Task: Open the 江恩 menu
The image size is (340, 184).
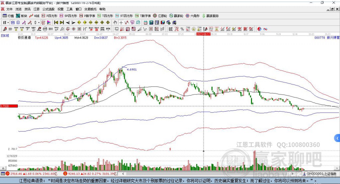Action: [x=37, y=9]
